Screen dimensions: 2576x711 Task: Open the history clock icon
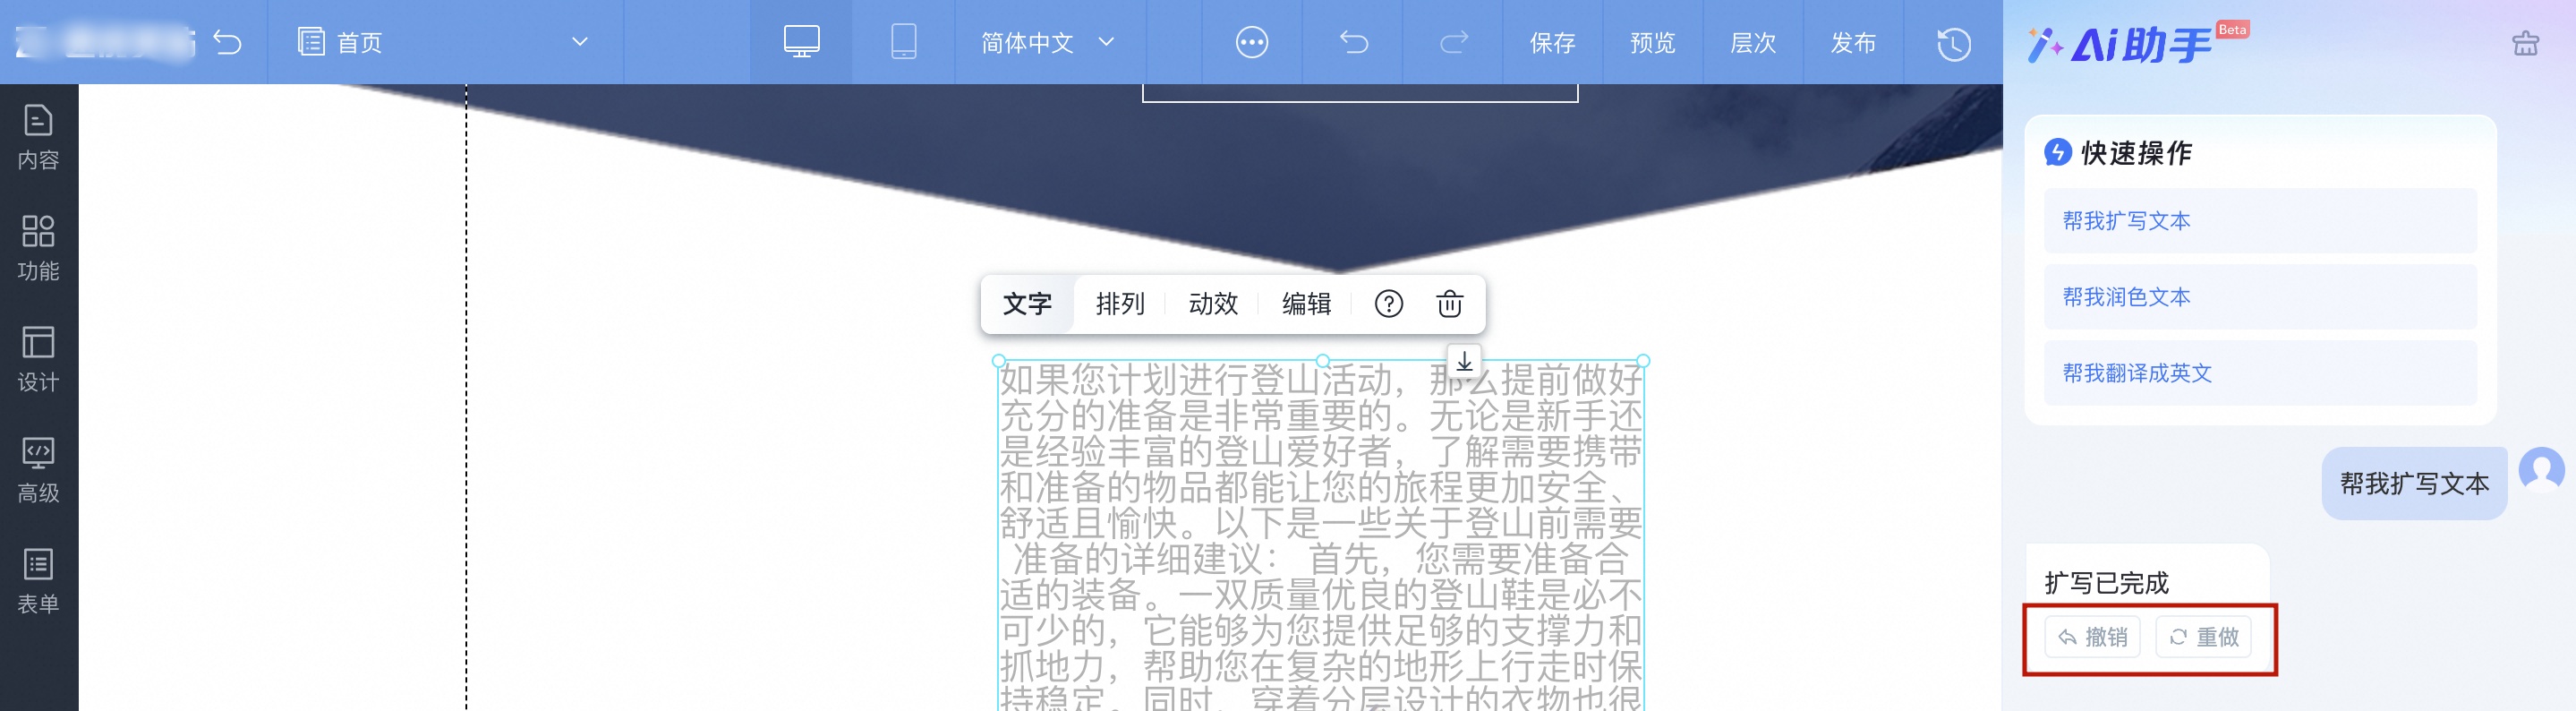pyautogui.click(x=1953, y=43)
